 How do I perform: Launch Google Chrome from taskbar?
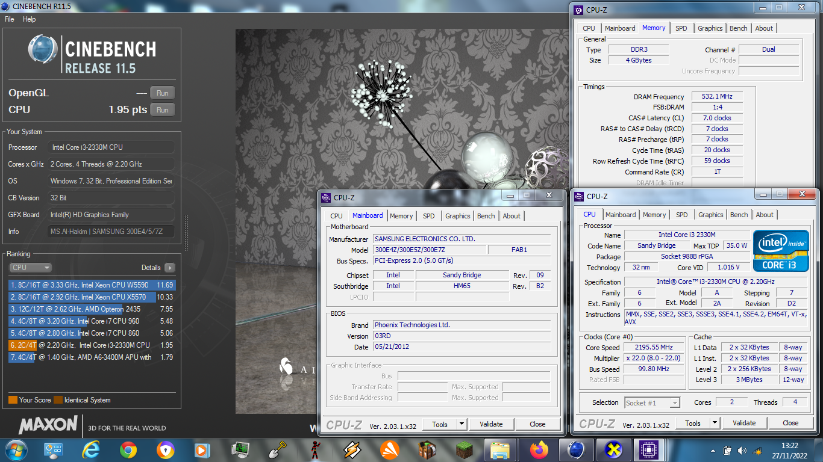pos(128,449)
